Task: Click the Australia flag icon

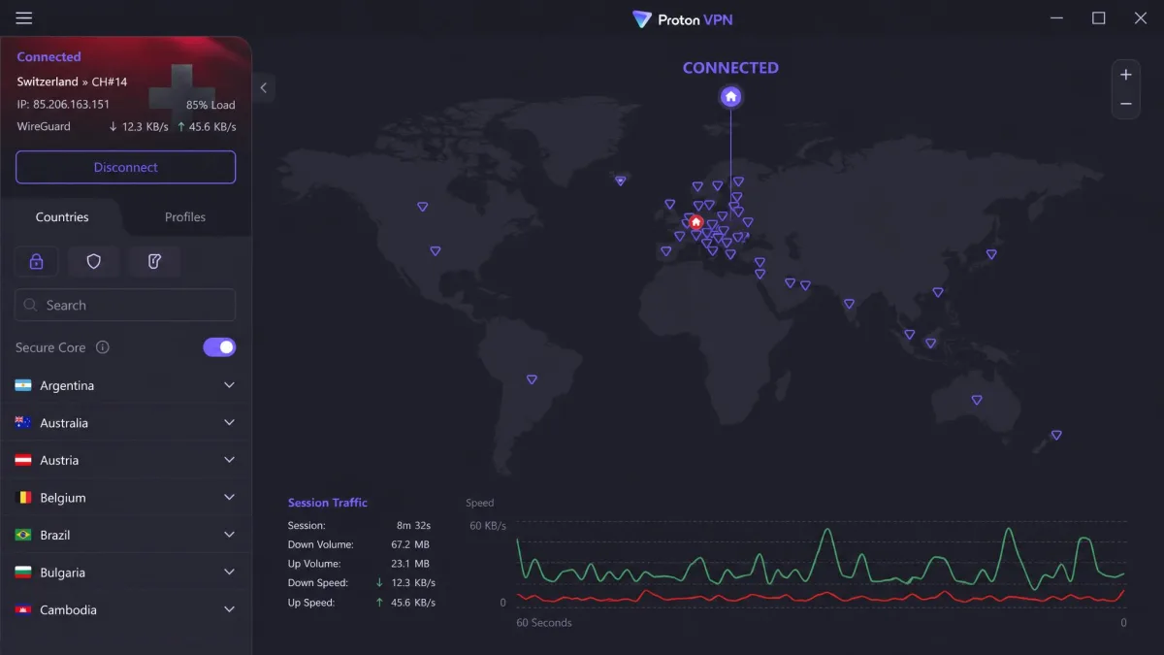Action: [x=23, y=423]
